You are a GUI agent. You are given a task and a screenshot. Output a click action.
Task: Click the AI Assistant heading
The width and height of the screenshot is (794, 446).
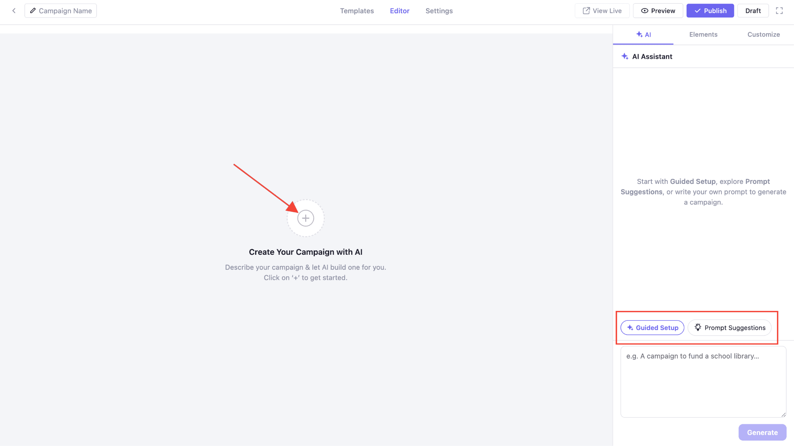point(652,57)
